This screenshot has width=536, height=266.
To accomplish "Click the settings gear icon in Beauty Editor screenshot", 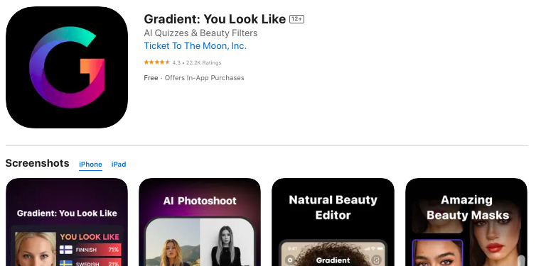I will [x=291, y=260].
